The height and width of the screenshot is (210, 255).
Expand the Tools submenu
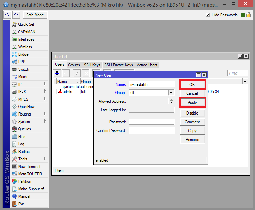(x=45, y=159)
